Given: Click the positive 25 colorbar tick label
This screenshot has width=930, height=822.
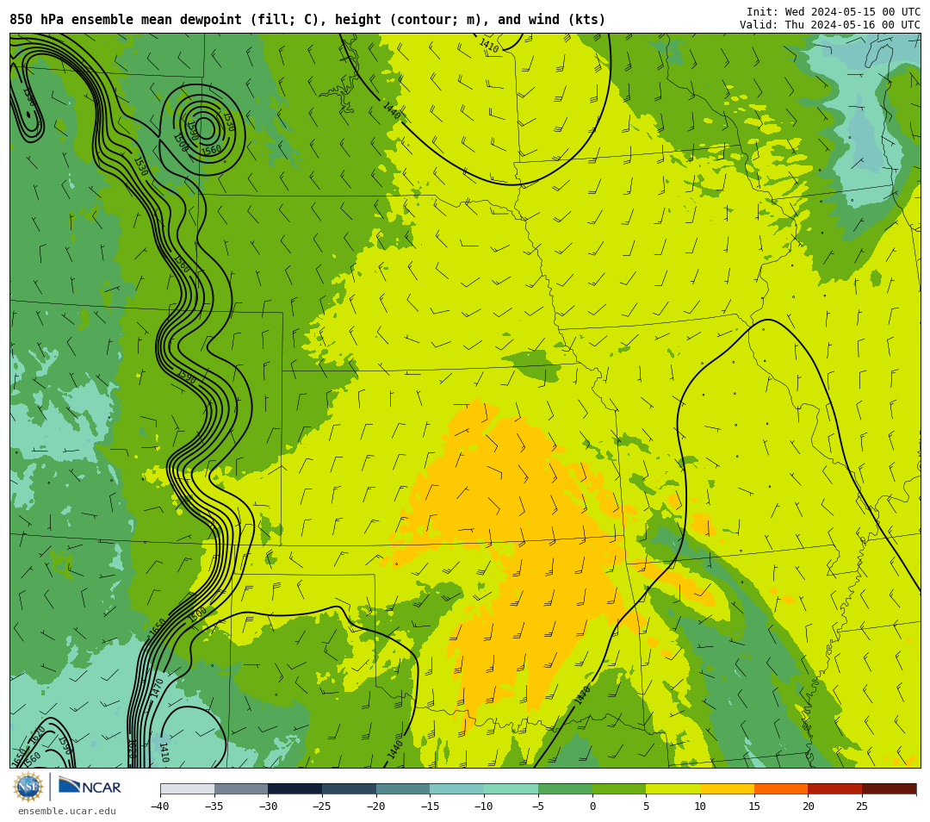Looking at the screenshot, I should coord(862,806).
